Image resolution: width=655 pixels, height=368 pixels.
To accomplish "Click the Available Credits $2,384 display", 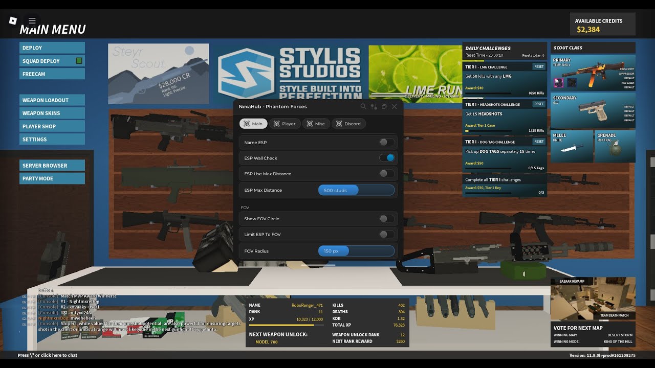I will (602, 25).
